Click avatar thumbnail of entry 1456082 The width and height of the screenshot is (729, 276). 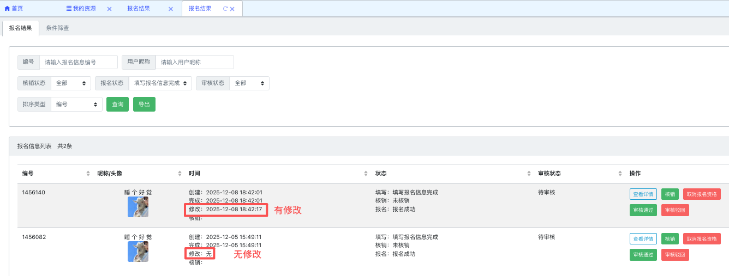[138, 252]
